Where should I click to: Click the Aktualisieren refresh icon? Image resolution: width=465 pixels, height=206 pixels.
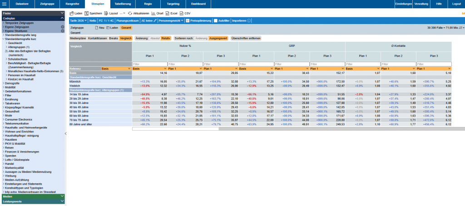coord(130,14)
